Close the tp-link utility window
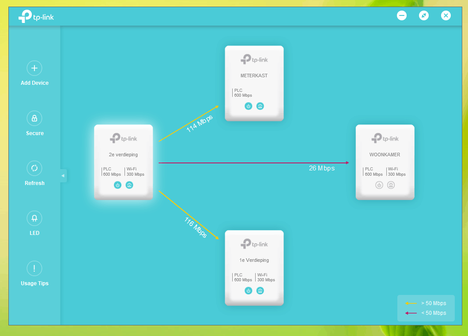The width and height of the screenshot is (468, 336). [x=446, y=15]
